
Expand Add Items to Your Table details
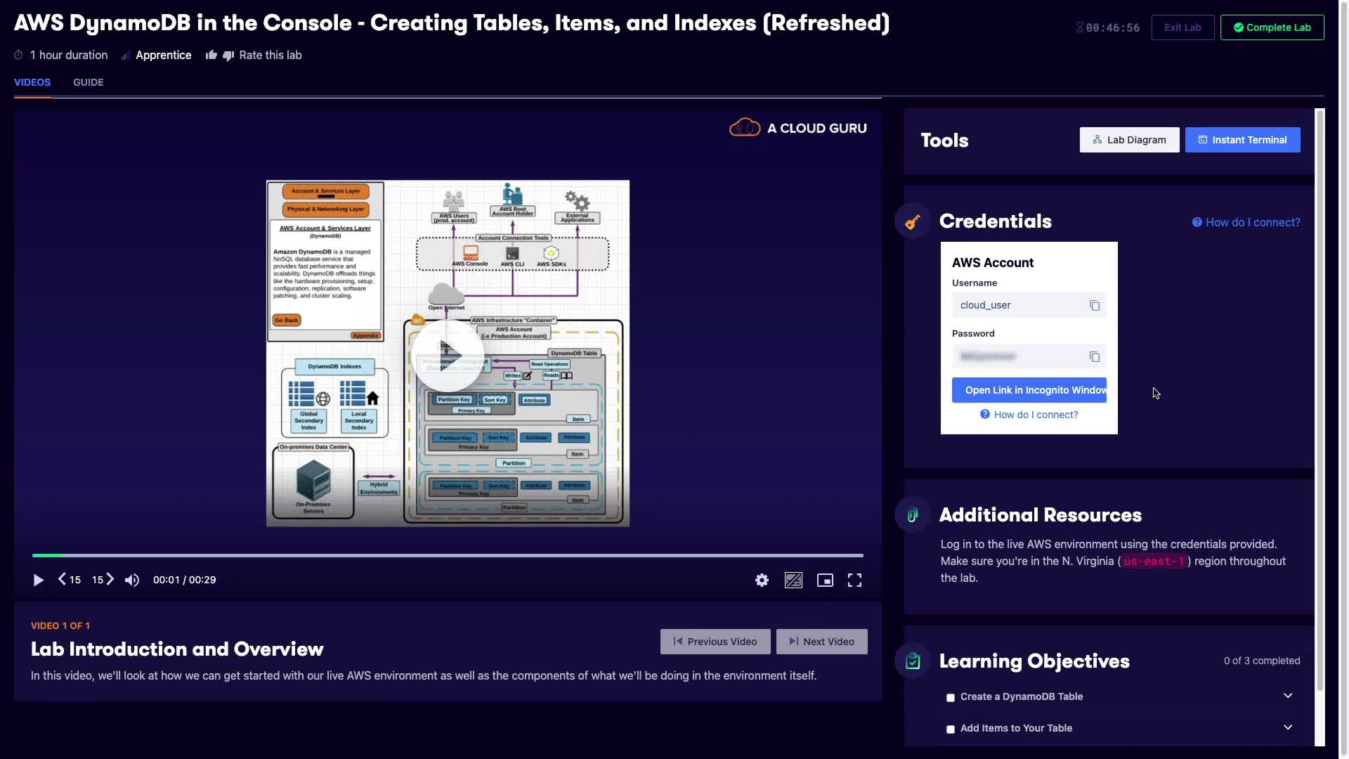1287,727
